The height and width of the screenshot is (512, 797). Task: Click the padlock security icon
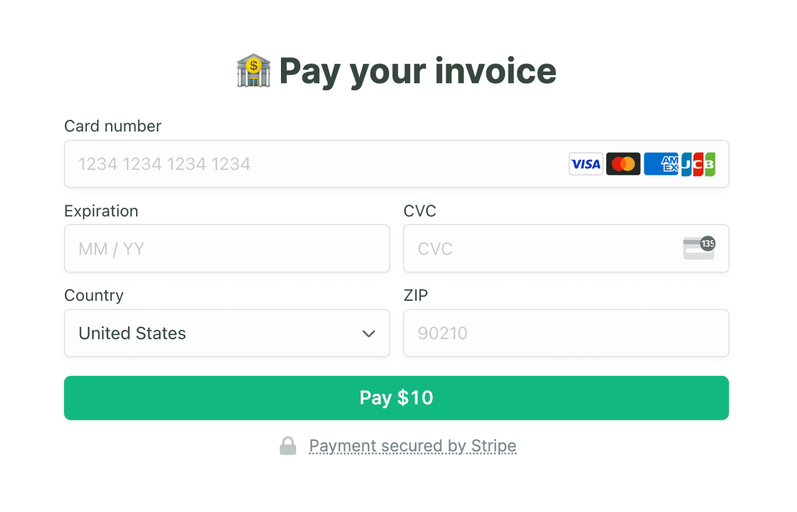point(288,446)
